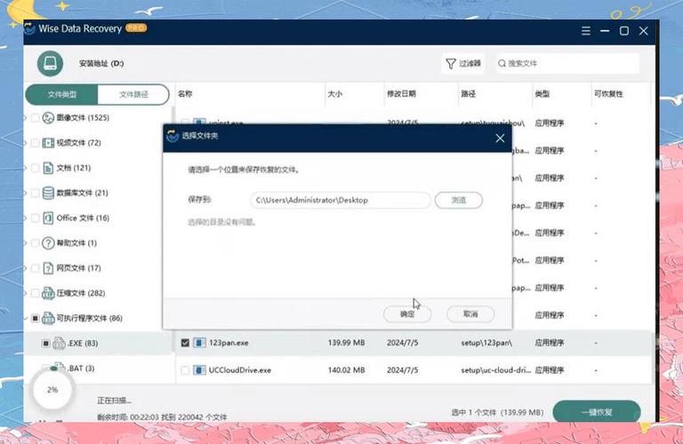Click the setup\123pan\ path cell

[486, 343]
